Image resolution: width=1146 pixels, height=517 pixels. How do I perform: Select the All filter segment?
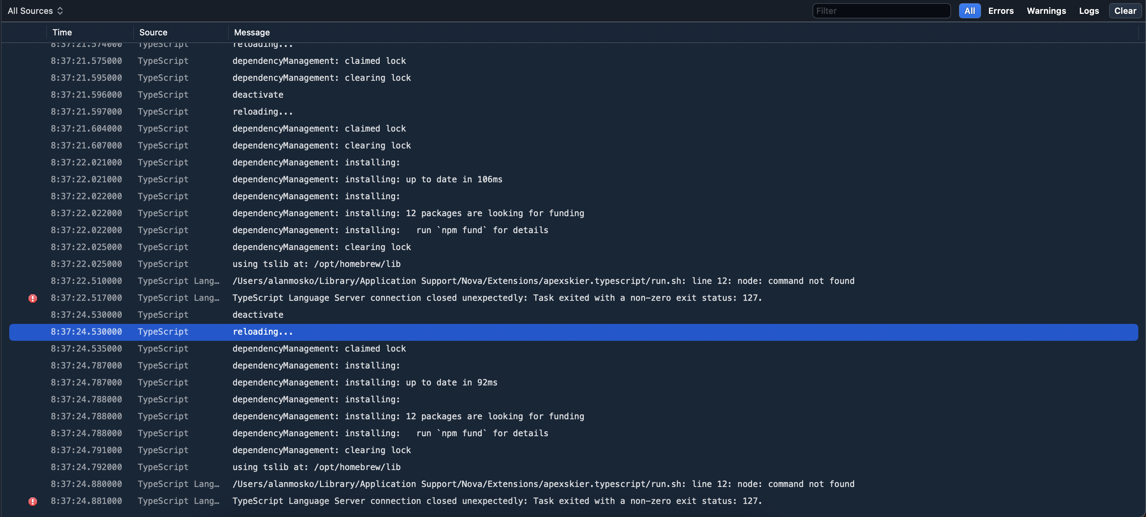pyautogui.click(x=970, y=11)
